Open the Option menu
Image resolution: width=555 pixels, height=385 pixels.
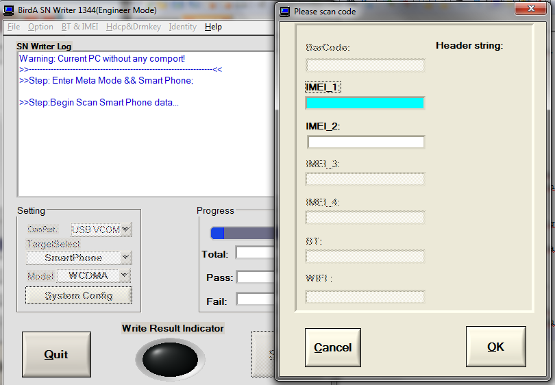[x=40, y=27]
